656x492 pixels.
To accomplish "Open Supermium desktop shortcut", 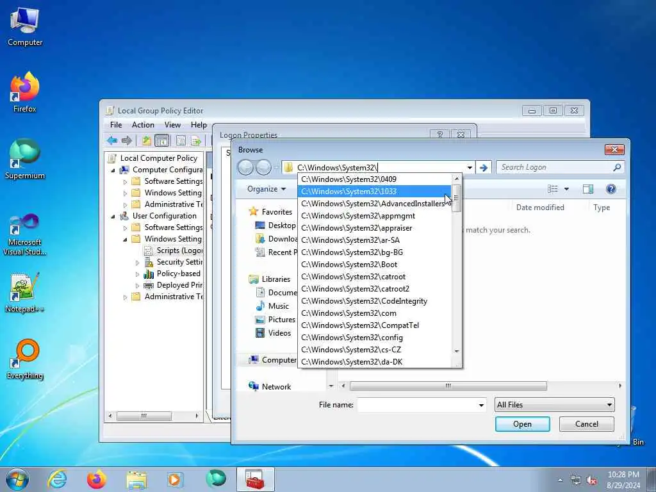I will tap(25, 159).
